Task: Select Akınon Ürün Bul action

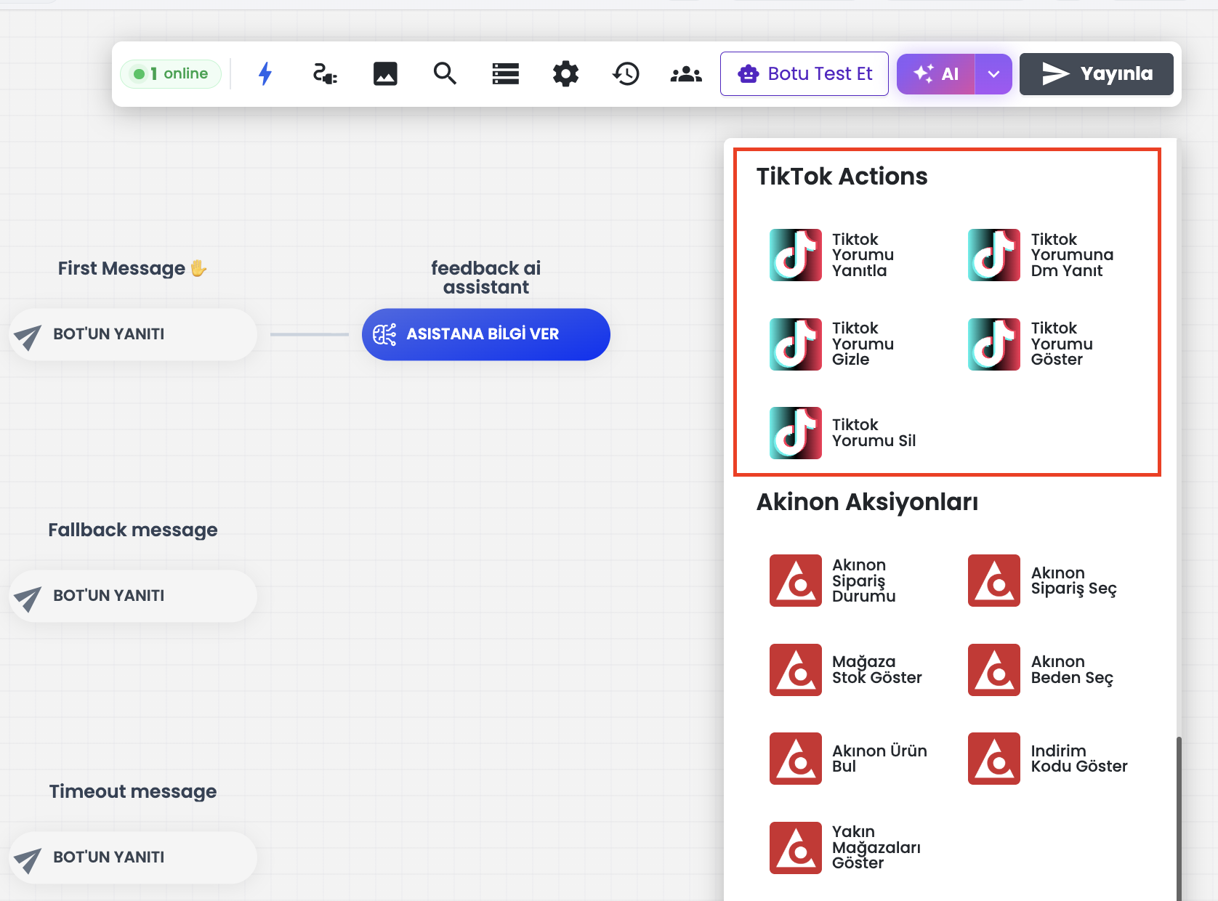Action: 849,758
